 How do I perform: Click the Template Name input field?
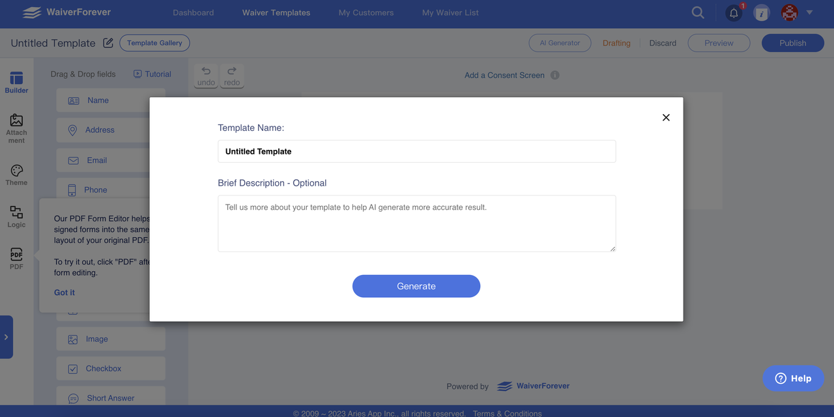(x=416, y=151)
